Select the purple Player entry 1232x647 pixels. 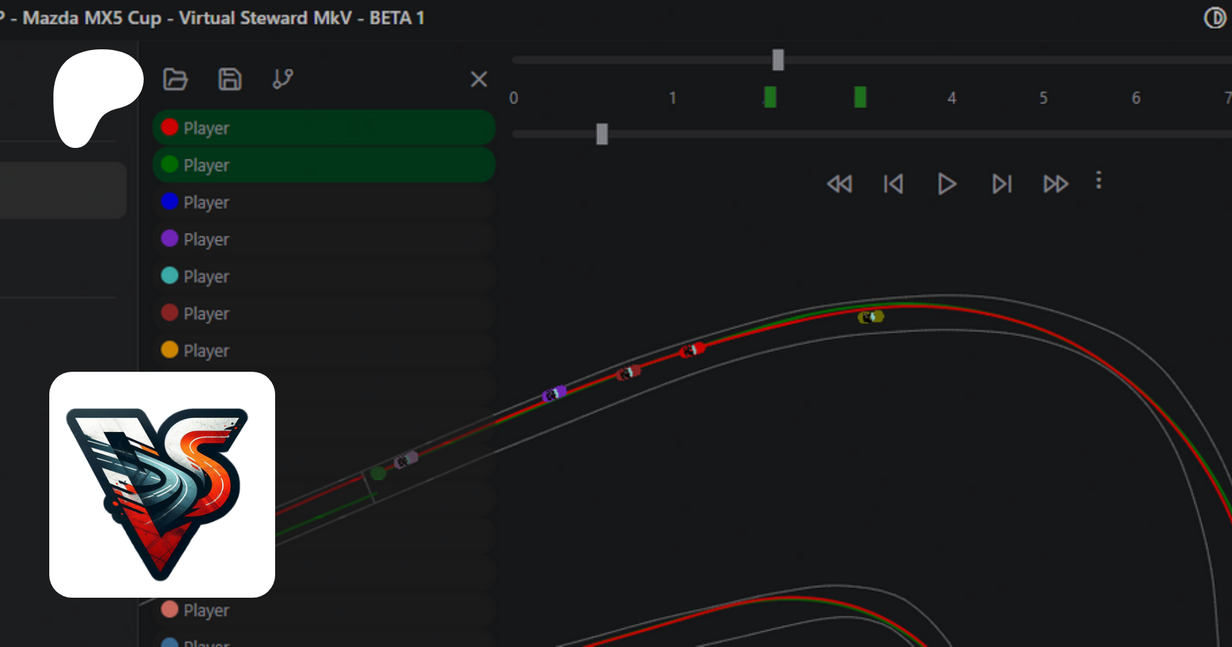(x=323, y=240)
